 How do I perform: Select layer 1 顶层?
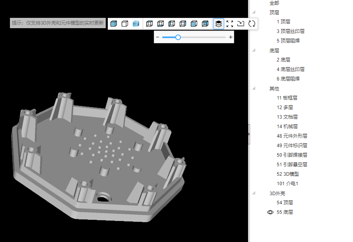click(283, 22)
